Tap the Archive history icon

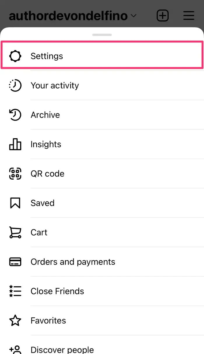pos(15,115)
